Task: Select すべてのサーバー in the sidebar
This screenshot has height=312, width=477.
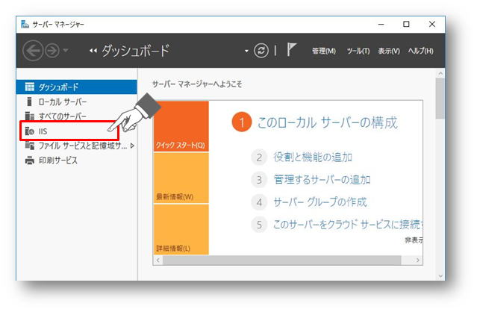Action: [77, 116]
